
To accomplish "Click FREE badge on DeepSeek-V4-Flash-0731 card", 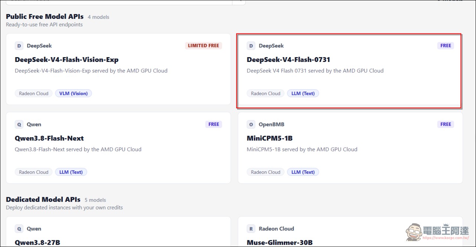I will pyautogui.click(x=446, y=46).
